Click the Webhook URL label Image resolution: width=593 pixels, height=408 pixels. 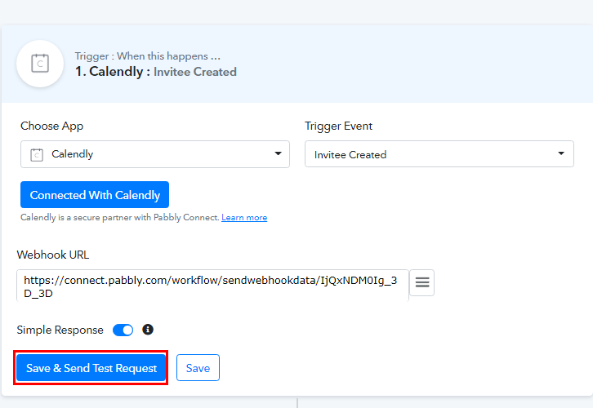click(x=53, y=255)
